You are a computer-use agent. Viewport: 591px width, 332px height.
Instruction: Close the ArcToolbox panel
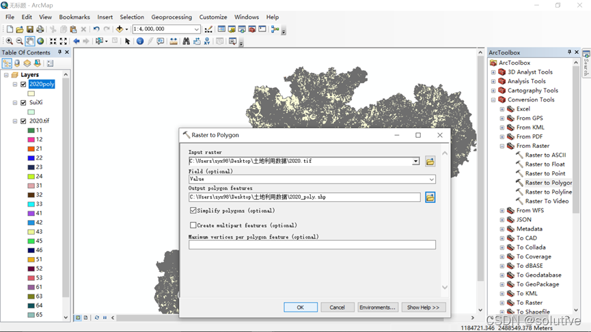[x=576, y=52]
